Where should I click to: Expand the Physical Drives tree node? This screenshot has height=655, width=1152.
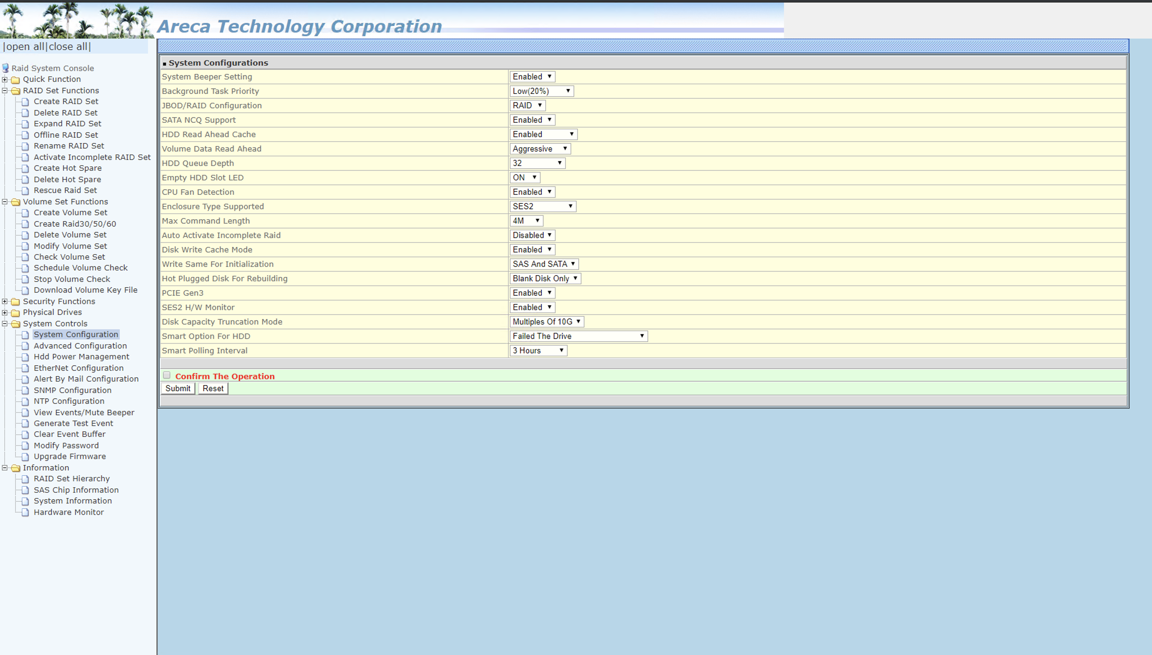(5, 312)
